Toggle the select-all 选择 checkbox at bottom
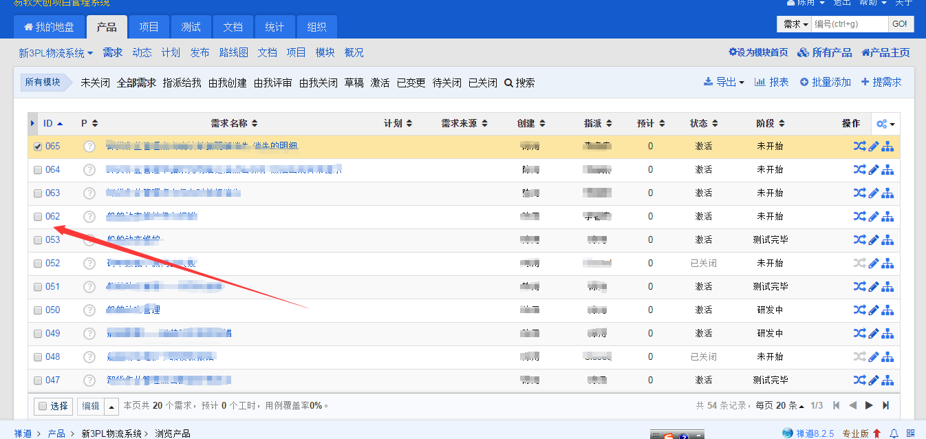 [x=43, y=406]
